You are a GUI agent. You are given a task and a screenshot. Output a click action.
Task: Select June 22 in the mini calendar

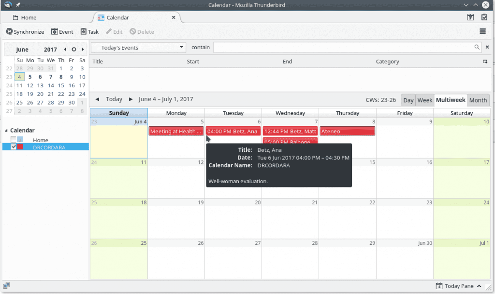tap(61, 94)
